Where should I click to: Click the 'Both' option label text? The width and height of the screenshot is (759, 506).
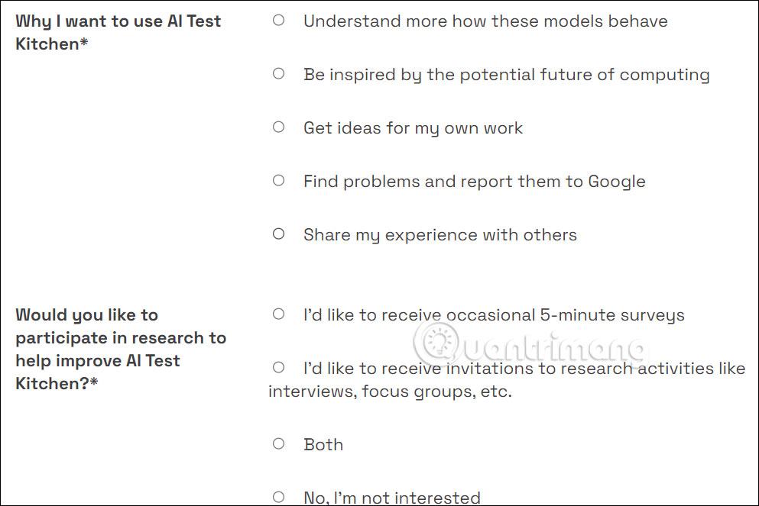(323, 445)
